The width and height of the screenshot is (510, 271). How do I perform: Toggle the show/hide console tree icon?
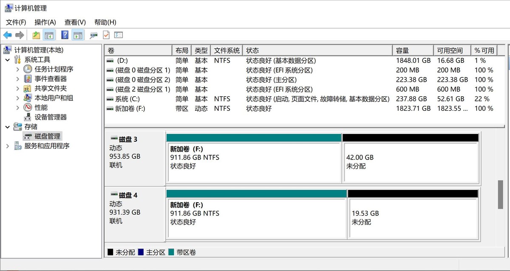tap(49, 35)
